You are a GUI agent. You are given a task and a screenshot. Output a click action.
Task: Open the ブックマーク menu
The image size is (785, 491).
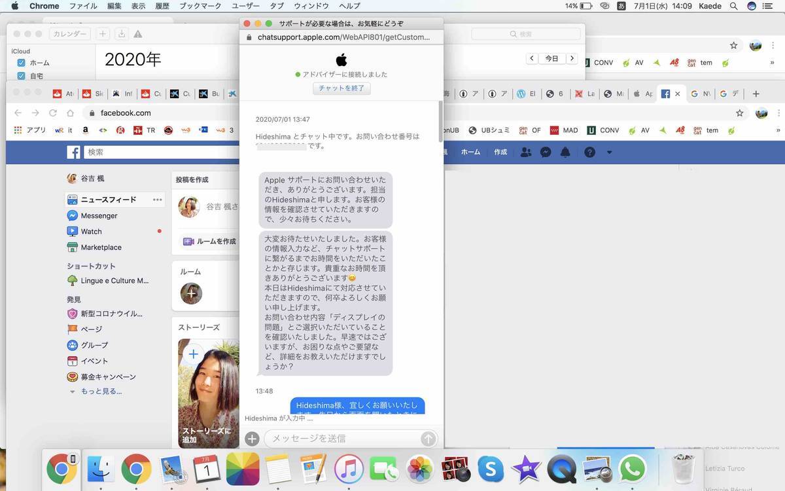201,6
